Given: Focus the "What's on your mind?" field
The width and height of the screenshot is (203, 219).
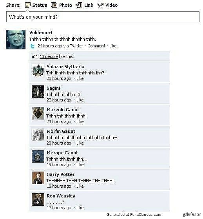Looking at the screenshot, I should click(103, 17).
